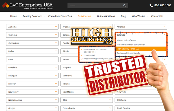Click the globe icon beside the website URL

tap(81, 59)
